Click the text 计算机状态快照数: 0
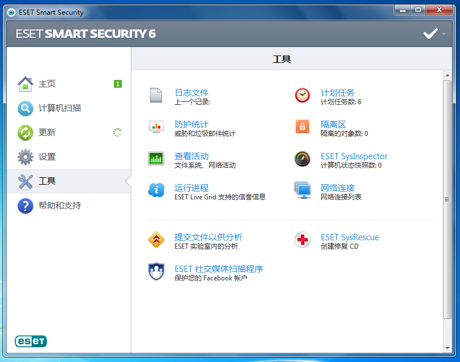Screen dimensions: 460x362 click(351, 165)
